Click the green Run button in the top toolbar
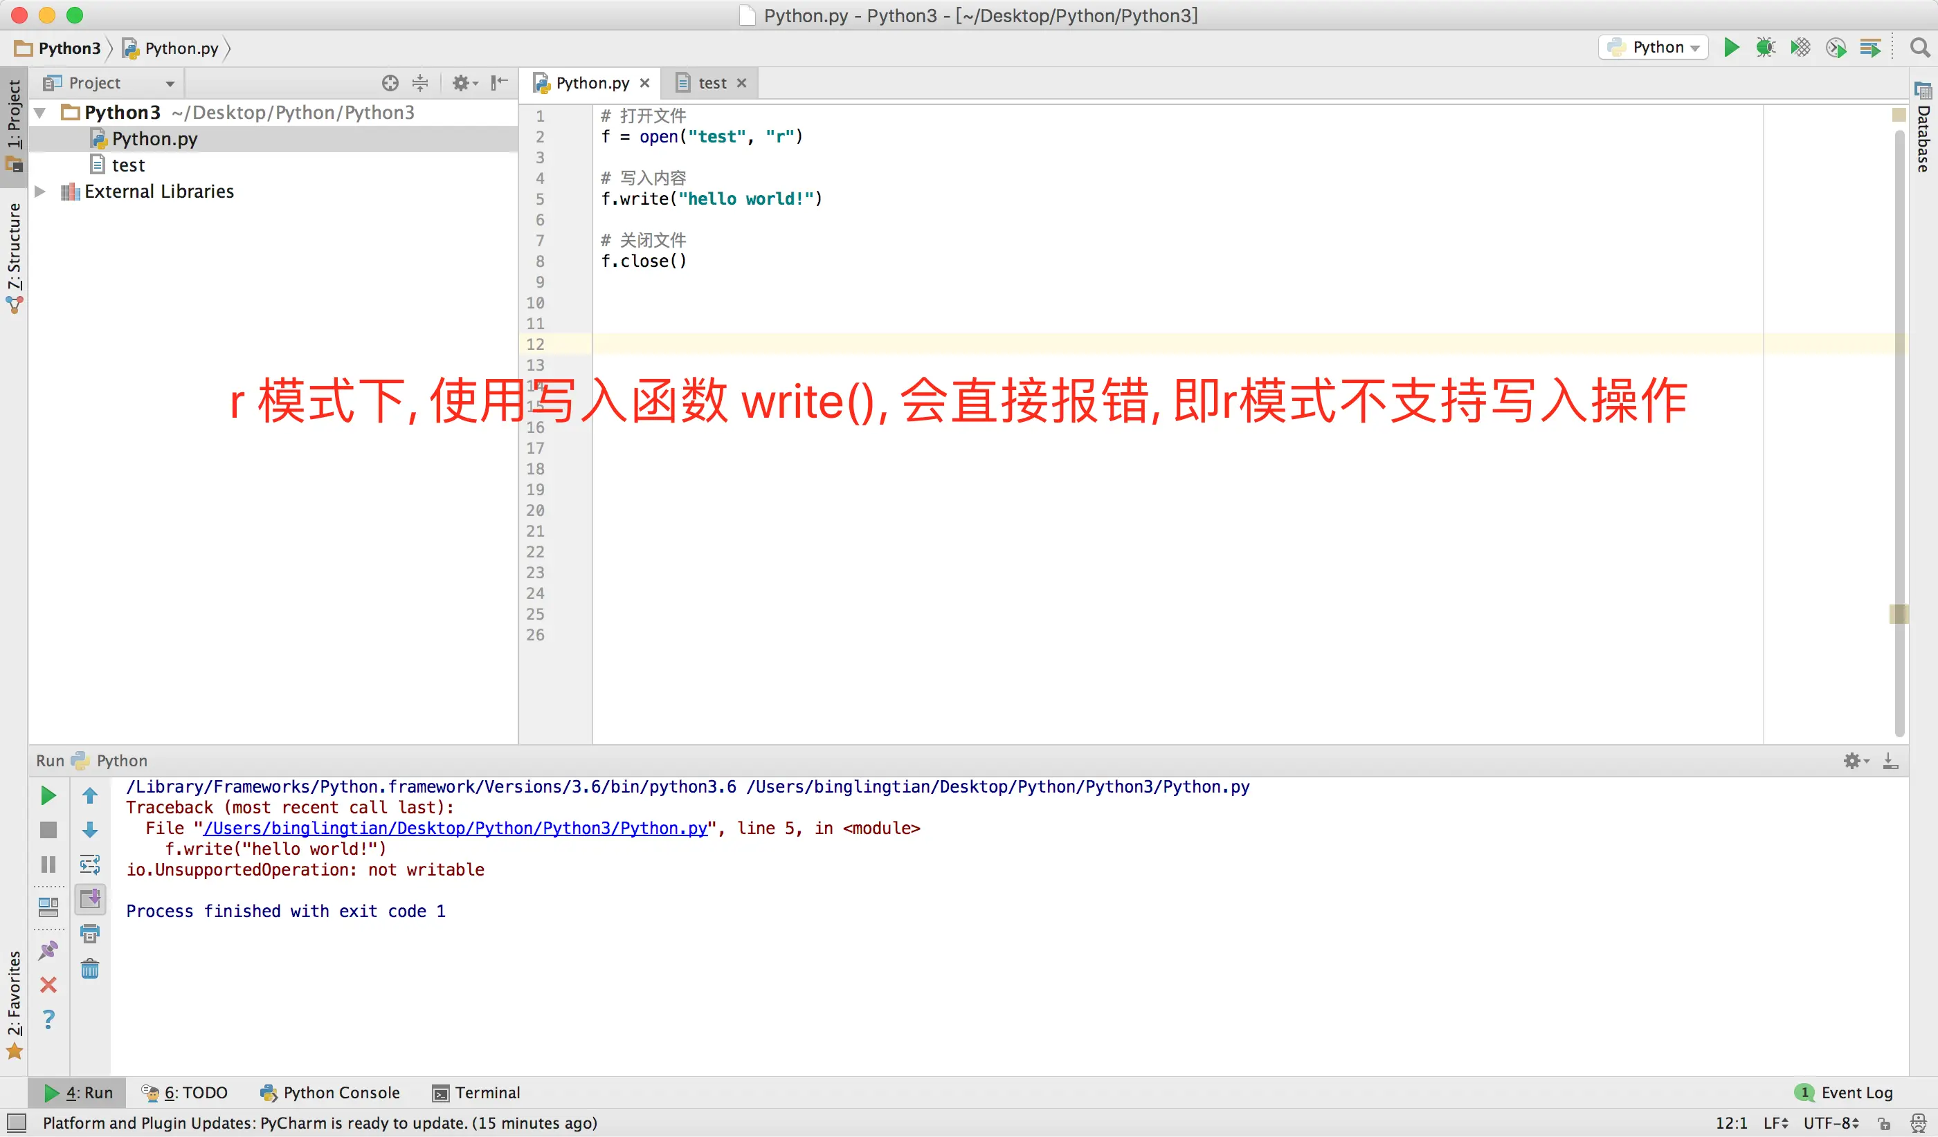 coord(1730,48)
